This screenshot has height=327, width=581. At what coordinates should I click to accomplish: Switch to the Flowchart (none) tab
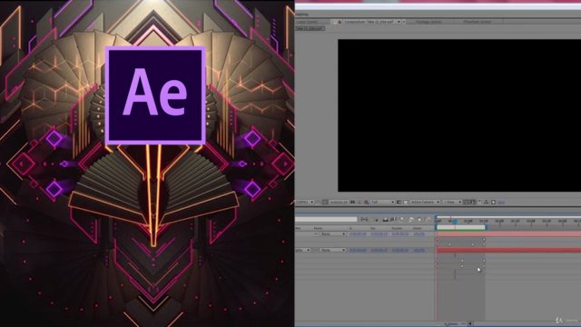pos(478,22)
